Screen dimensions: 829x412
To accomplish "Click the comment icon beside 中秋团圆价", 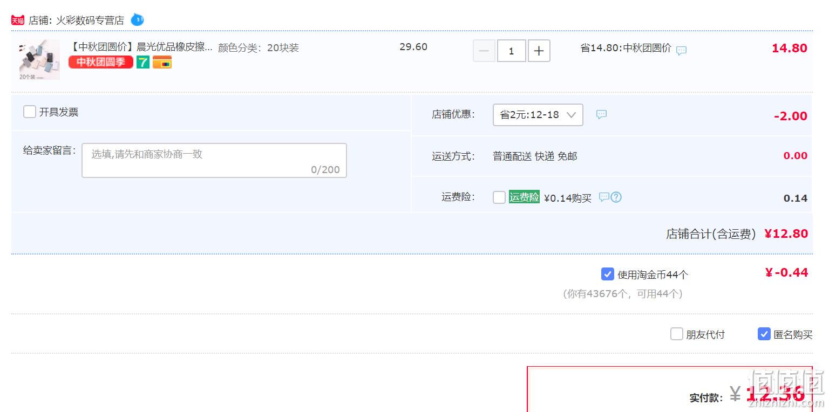I will tap(682, 51).
